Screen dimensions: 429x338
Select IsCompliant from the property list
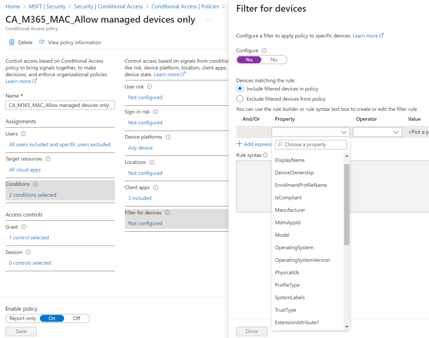point(289,197)
